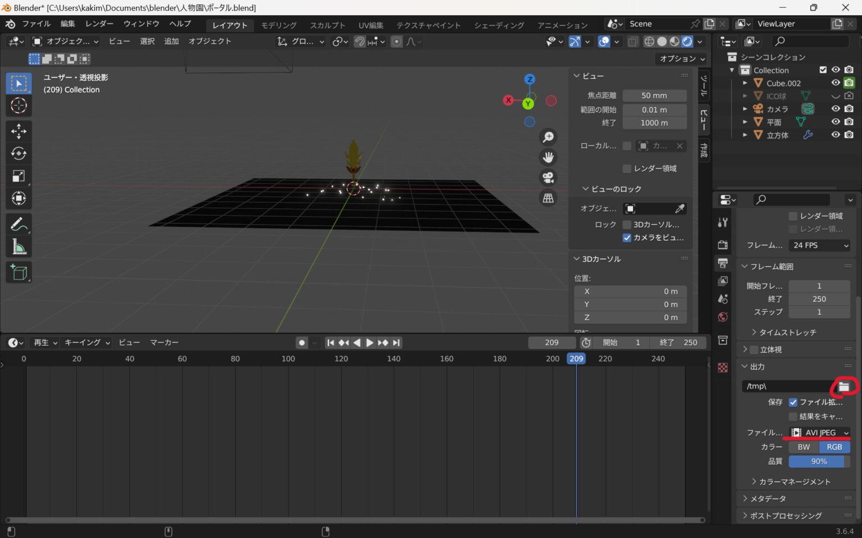862x538 pixels.
Task: Switch to アニメーション workspace tab
Action: click(562, 25)
